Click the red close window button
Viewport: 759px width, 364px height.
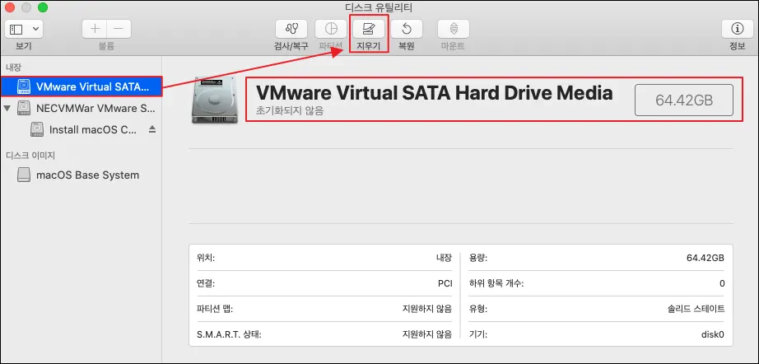(x=10, y=7)
